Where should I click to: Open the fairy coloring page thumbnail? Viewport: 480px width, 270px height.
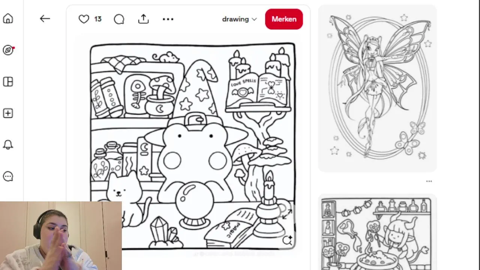coord(377,88)
